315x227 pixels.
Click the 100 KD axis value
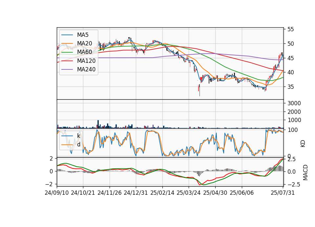coord(292,130)
